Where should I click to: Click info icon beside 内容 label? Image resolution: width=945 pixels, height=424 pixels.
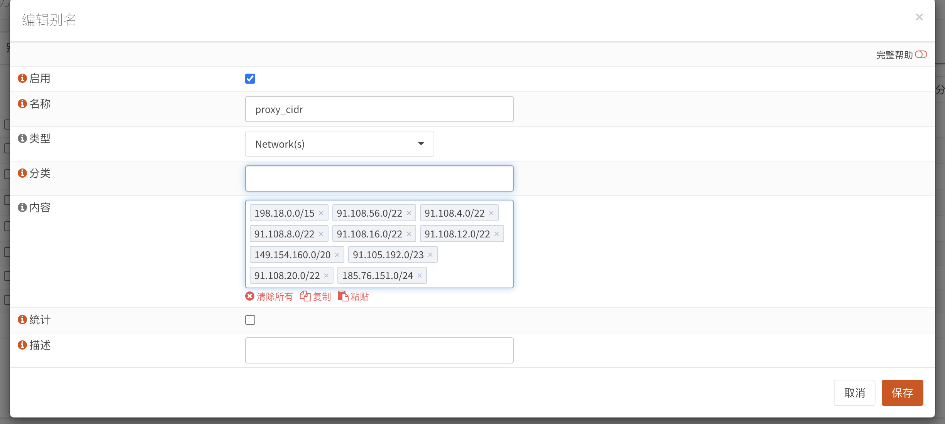pos(22,207)
